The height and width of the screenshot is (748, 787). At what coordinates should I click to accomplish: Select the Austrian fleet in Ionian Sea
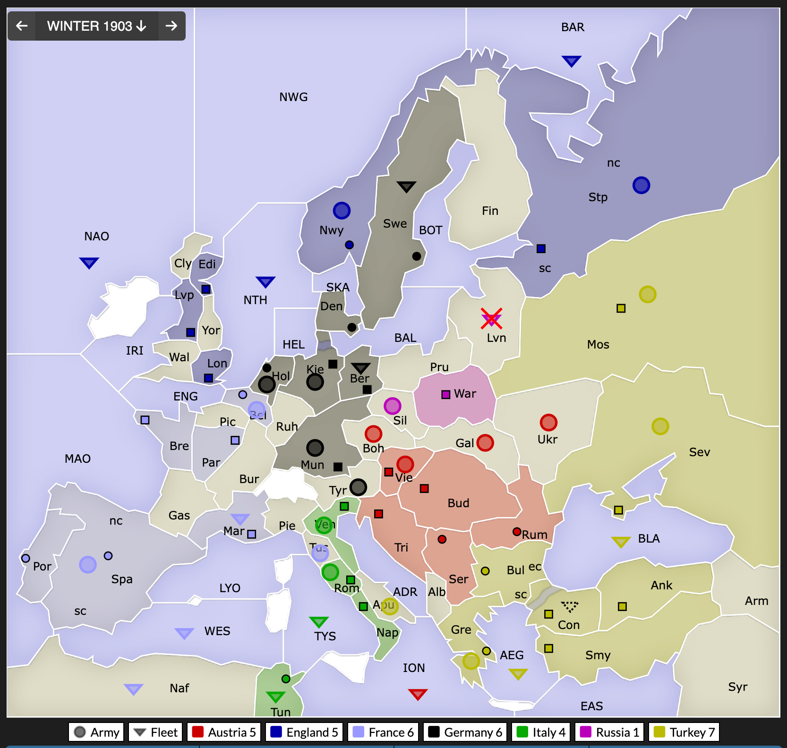pyautogui.click(x=418, y=694)
